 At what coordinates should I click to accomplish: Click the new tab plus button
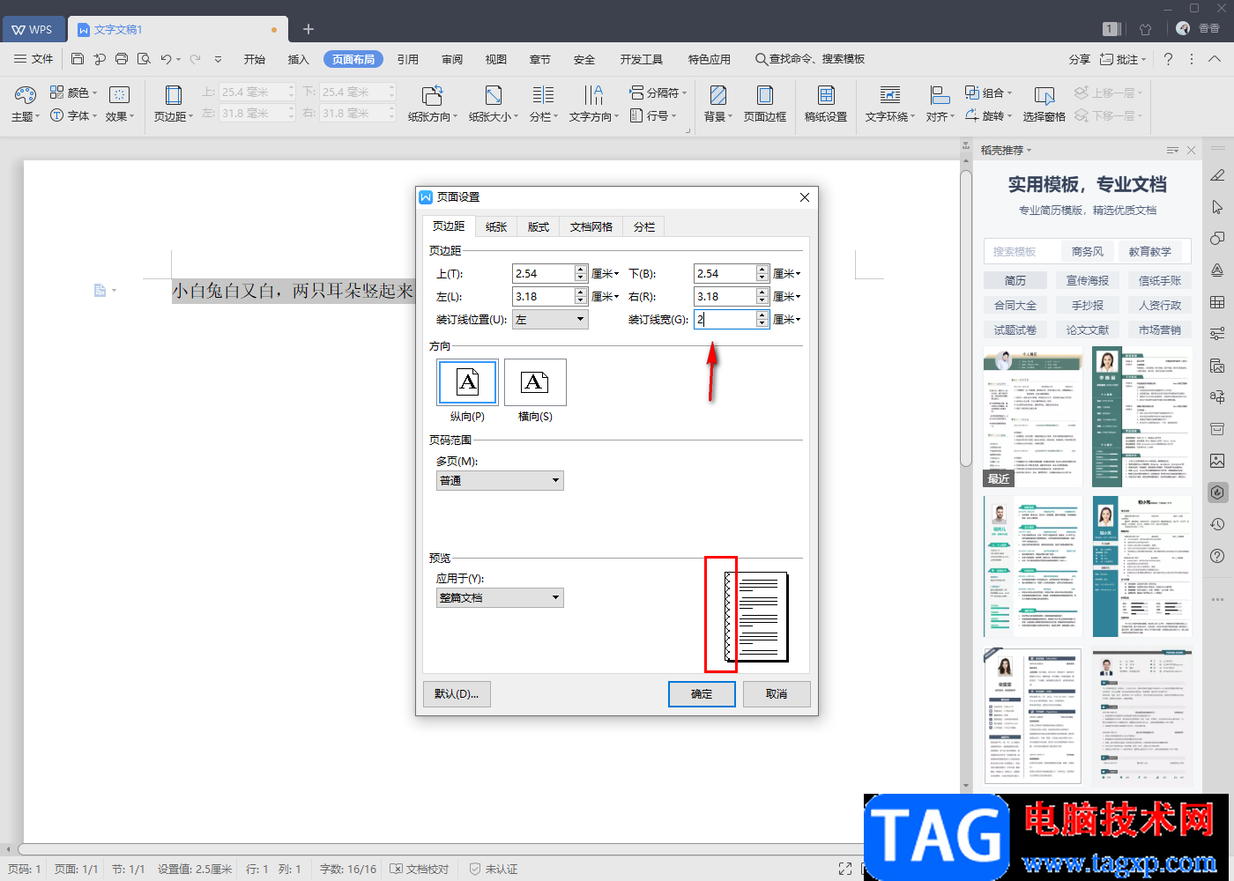tap(308, 29)
